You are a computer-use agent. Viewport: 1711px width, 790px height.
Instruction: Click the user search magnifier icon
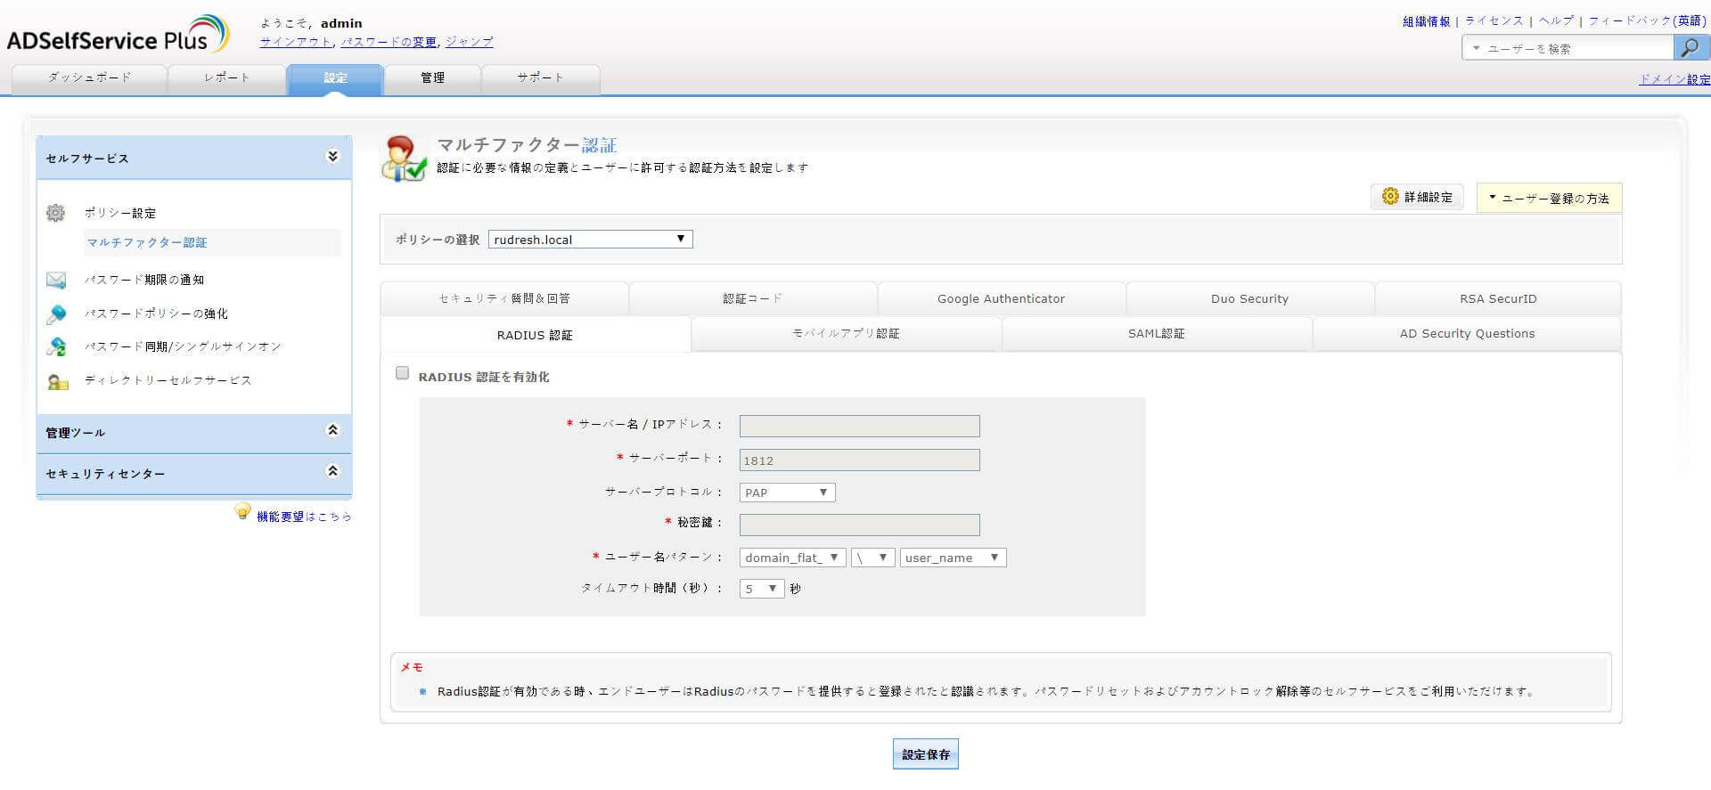1690,48
